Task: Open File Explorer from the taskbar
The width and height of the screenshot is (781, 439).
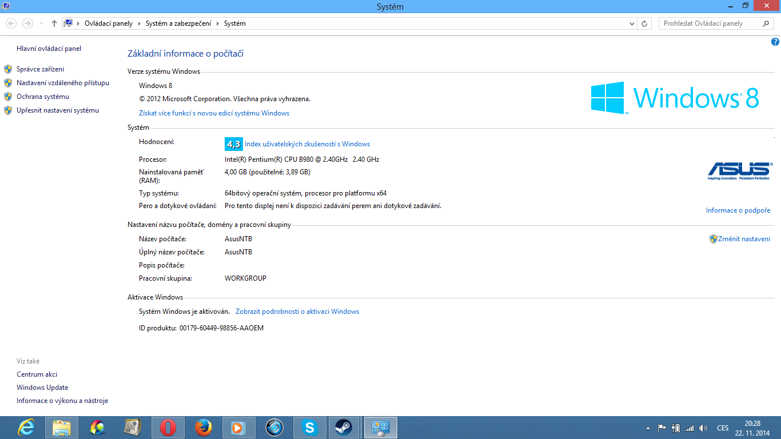Action: tap(62, 428)
